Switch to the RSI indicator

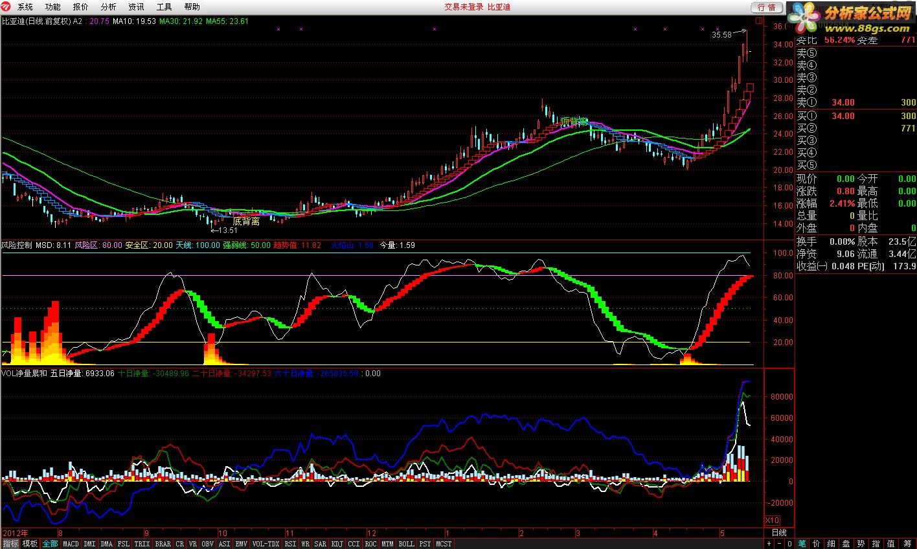pos(291,544)
